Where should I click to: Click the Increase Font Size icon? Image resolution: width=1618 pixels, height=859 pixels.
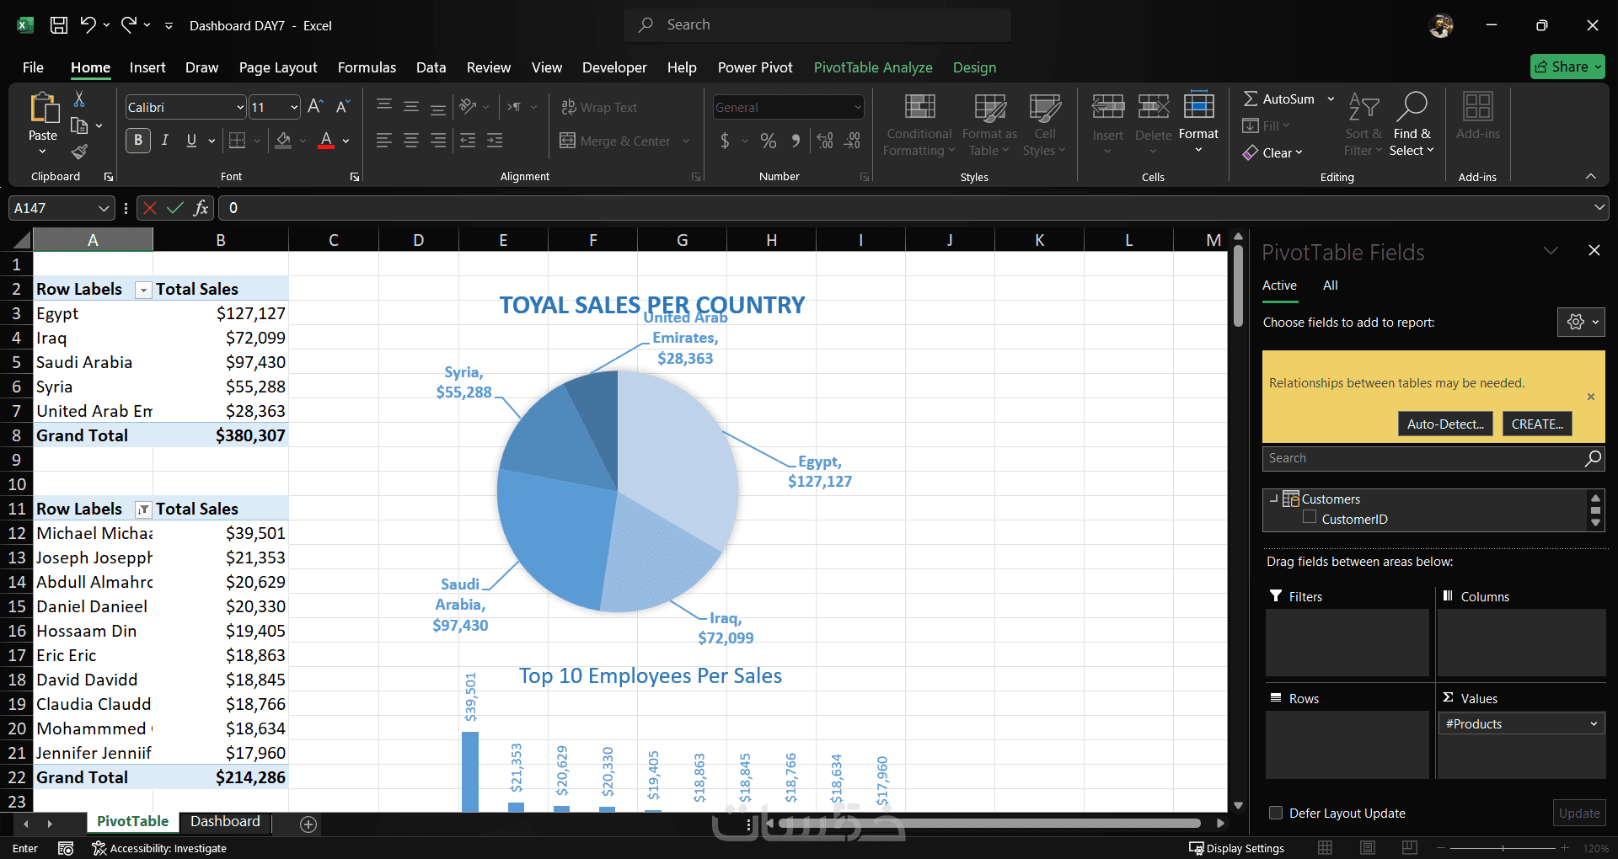[x=315, y=107]
